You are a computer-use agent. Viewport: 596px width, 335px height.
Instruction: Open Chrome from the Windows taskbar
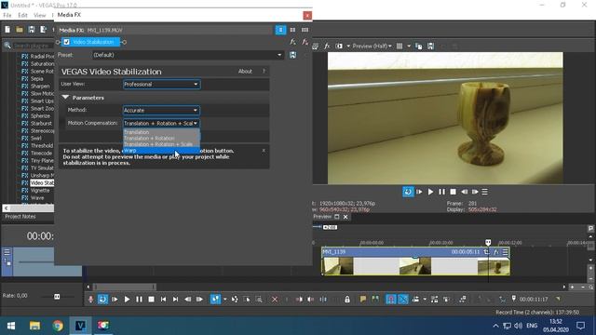tap(58, 326)
